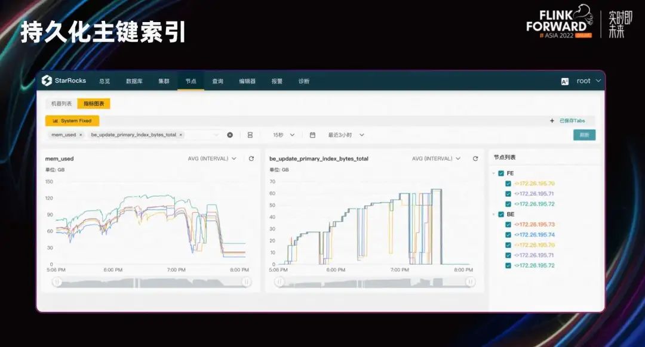Screen dimensions: 645x347
Task: Open the 编辑器 menu
Action: pyautogui.click(x=247, y=81)
